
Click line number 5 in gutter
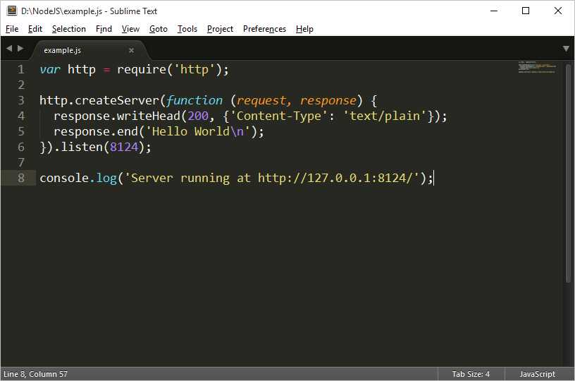(21, 131)
